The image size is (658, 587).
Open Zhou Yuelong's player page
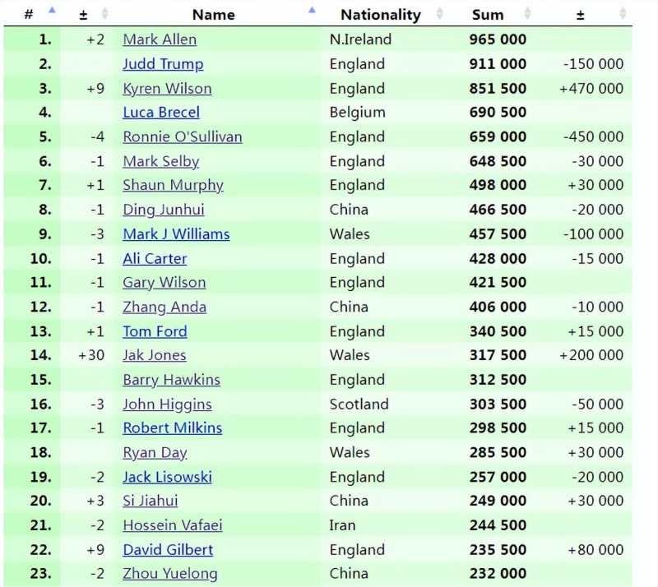(170, 574)
